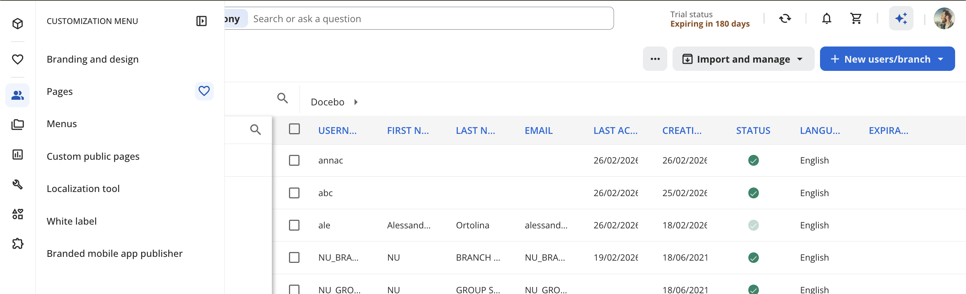Click the notifications bell icon
This screenshot has width=966, height=294.
tap(826, 18)
